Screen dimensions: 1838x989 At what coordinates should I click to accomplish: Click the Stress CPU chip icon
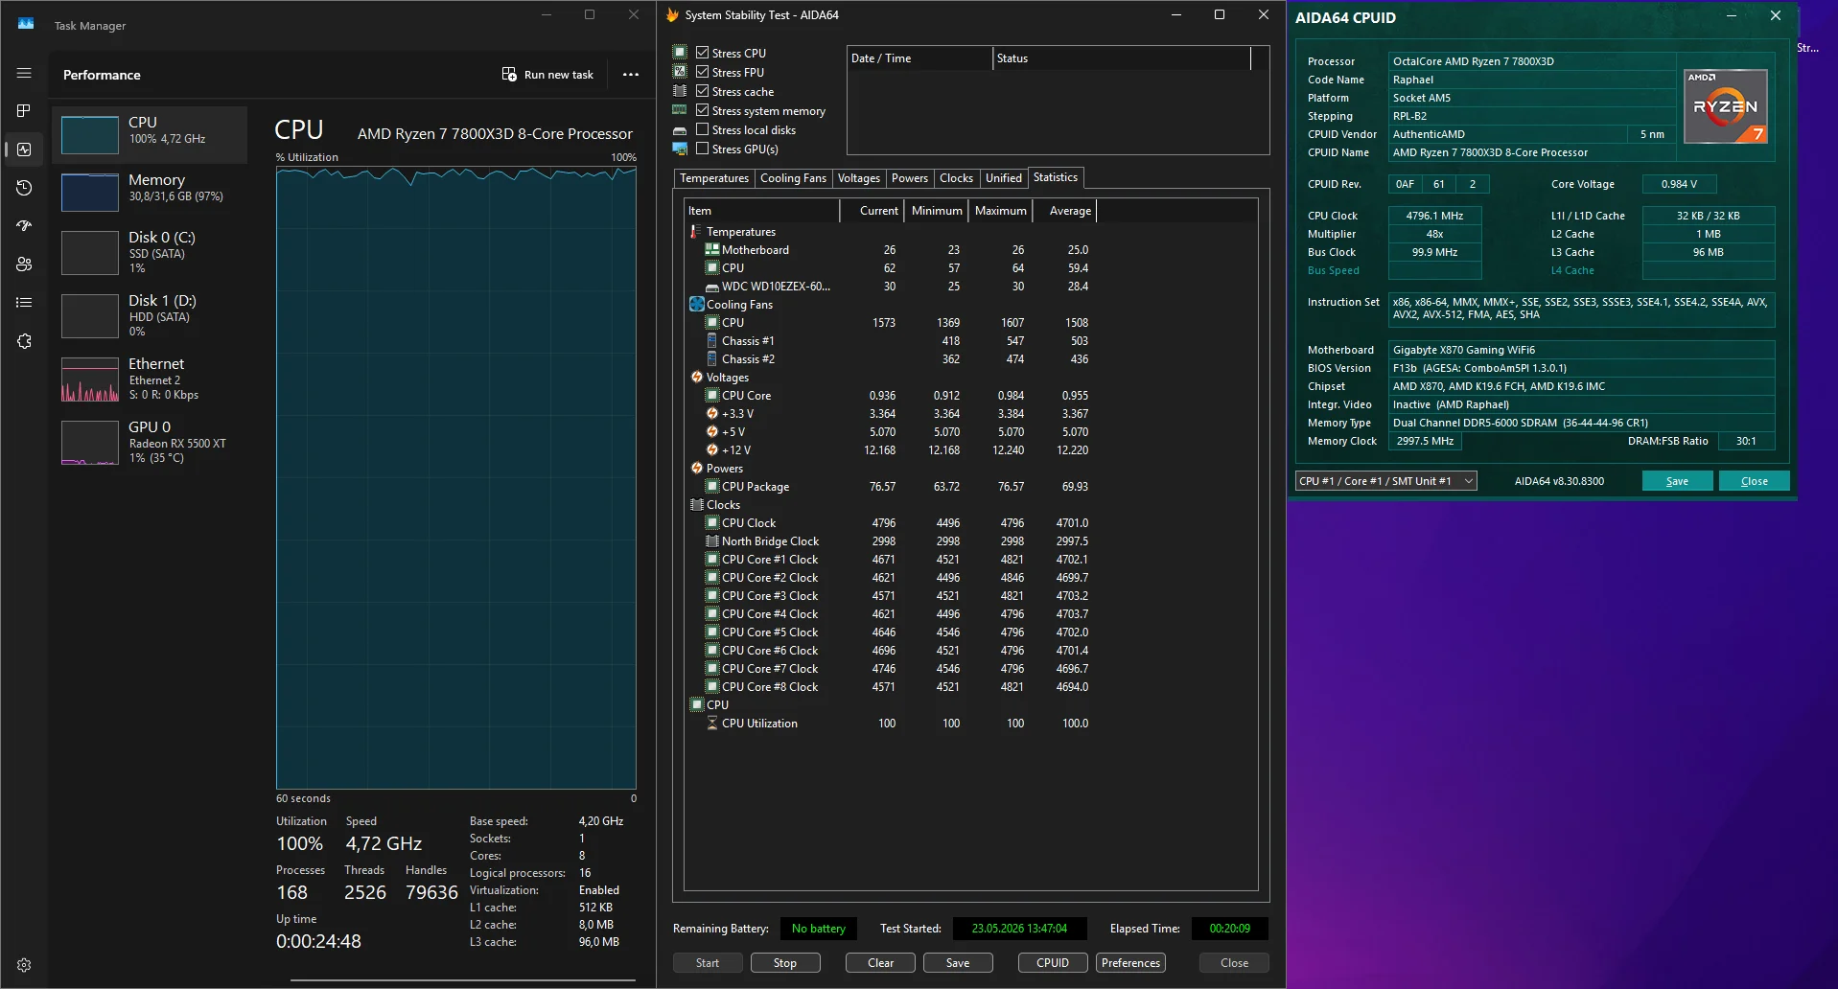coord(680,53)
